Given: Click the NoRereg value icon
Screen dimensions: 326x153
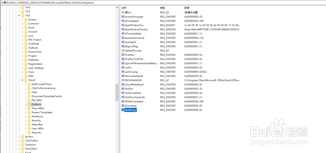Looking at the screenshot, I should (123, 110).
